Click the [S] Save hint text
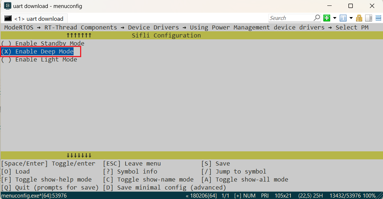This screenshot has width=383, height=199. (216, 164)
